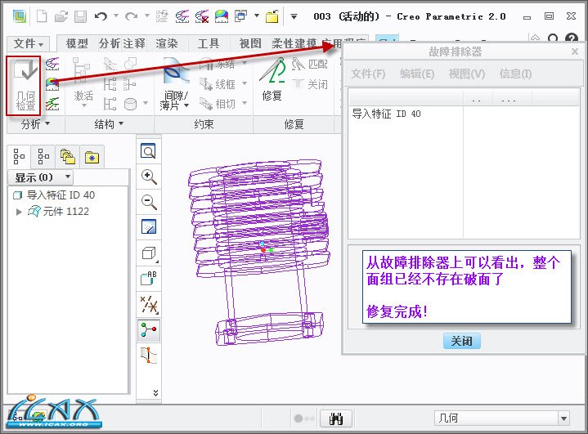Click the 关闭 button in troubleshooter dialog
Viewport: 588px width, 434px height.
coord(461,341)
